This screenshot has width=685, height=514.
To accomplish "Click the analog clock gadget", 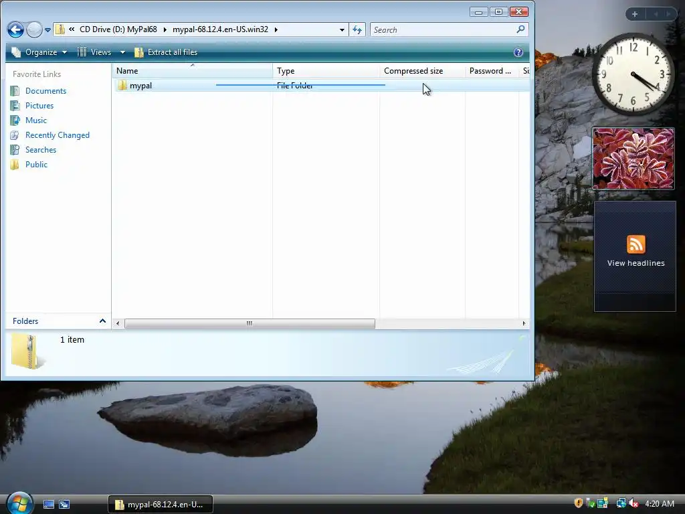I will (x=633, y=74).
